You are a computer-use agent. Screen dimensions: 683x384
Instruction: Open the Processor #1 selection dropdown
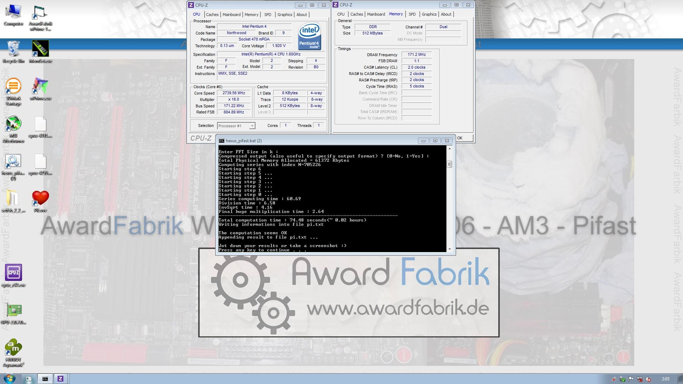(x=236, y=126)
